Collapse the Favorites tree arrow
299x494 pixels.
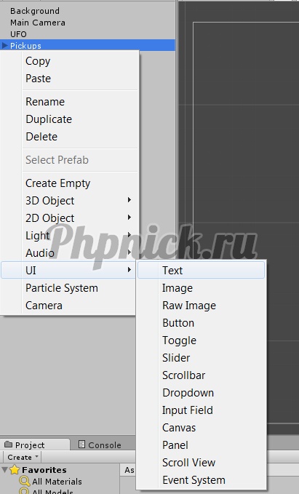4,470
